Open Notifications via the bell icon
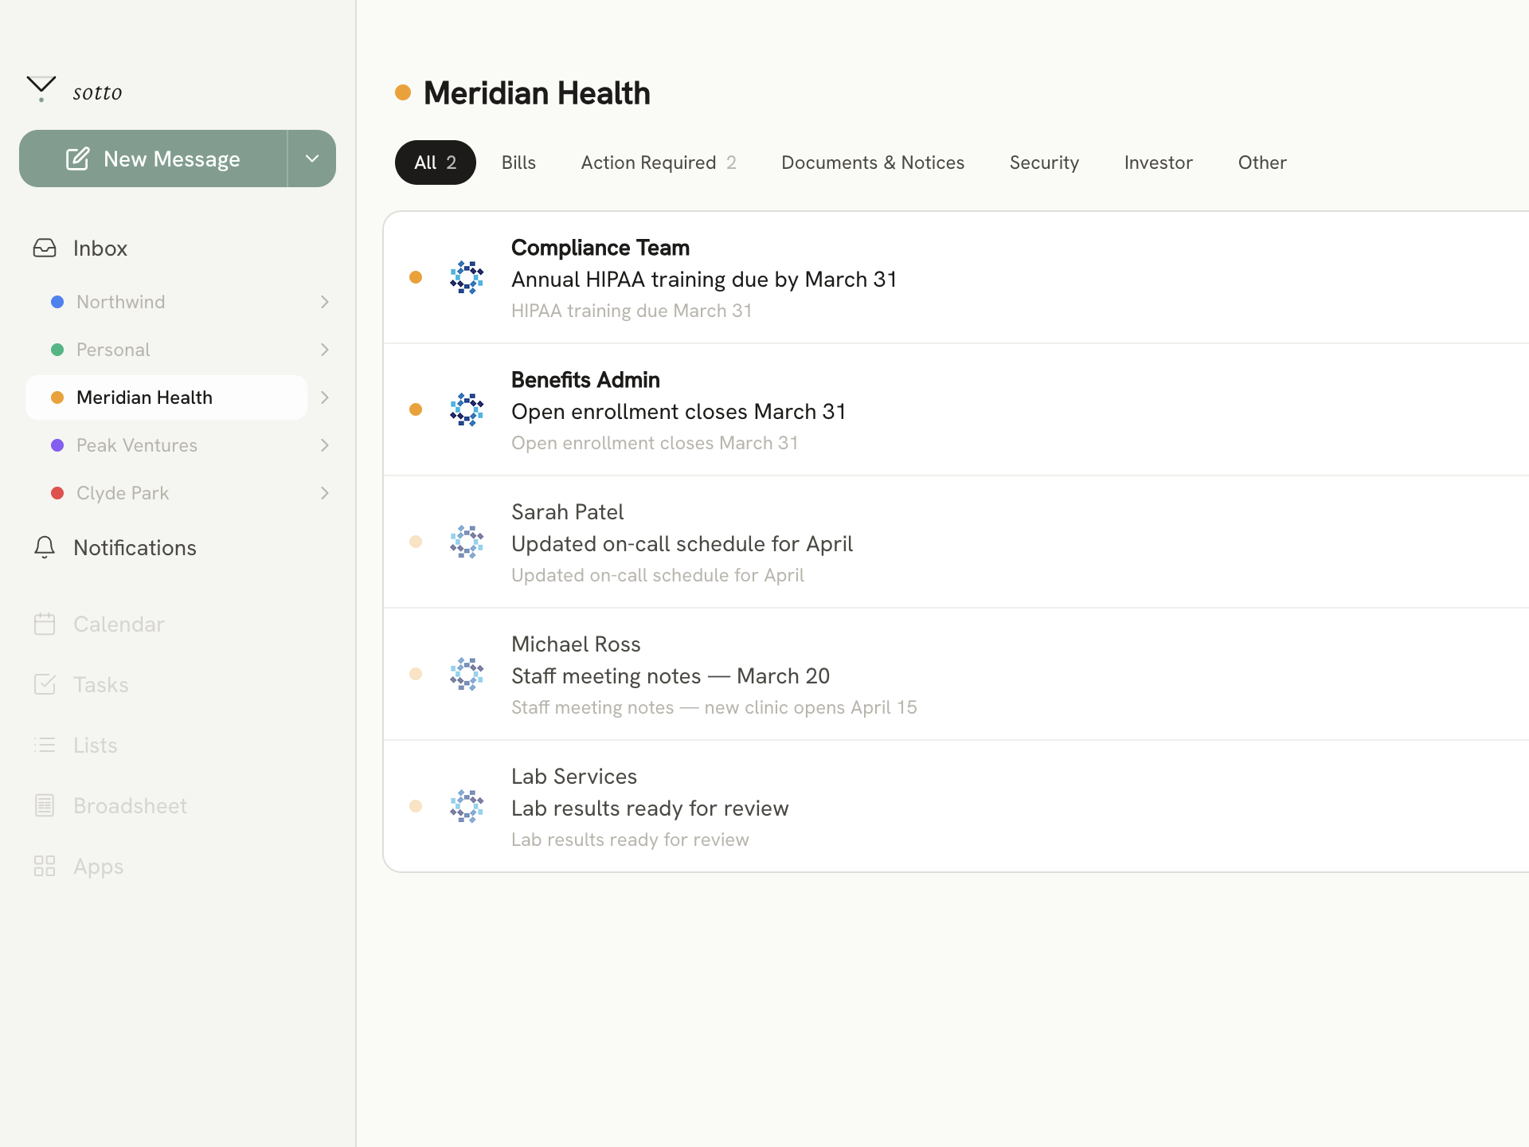 [45, 547]
